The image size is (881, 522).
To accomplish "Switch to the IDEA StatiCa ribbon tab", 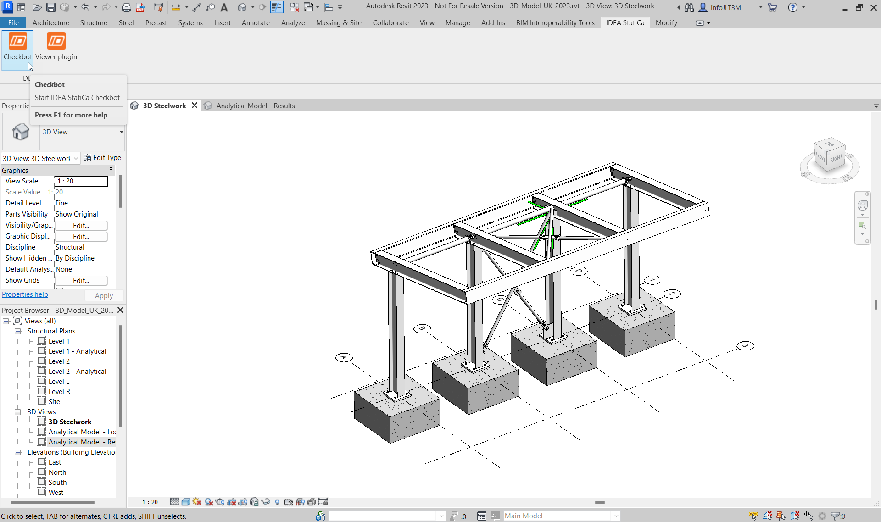I will pos(625,22).
